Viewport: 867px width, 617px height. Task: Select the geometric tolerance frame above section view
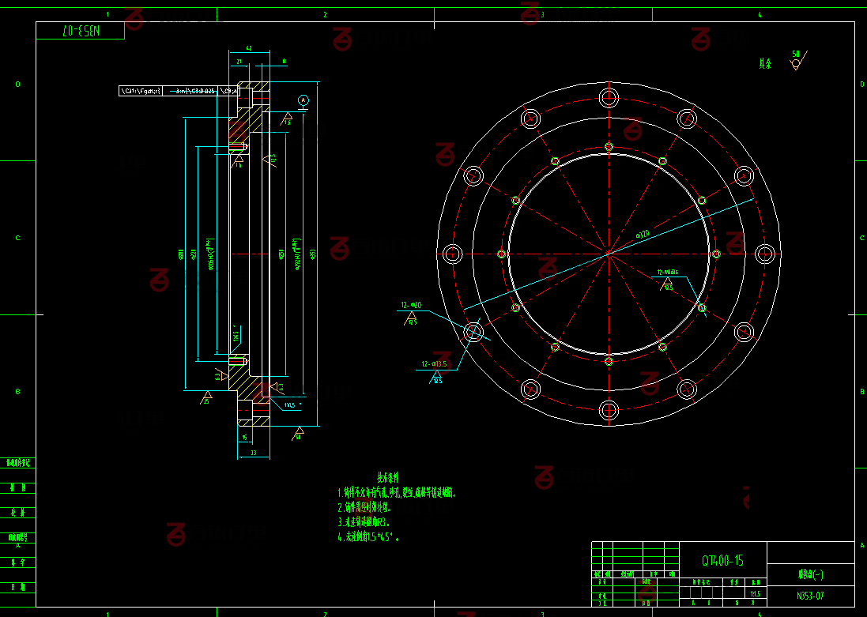point(179,91)
